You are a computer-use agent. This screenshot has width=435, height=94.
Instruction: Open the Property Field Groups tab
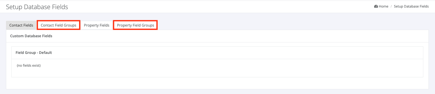click(x=136, y=25)
